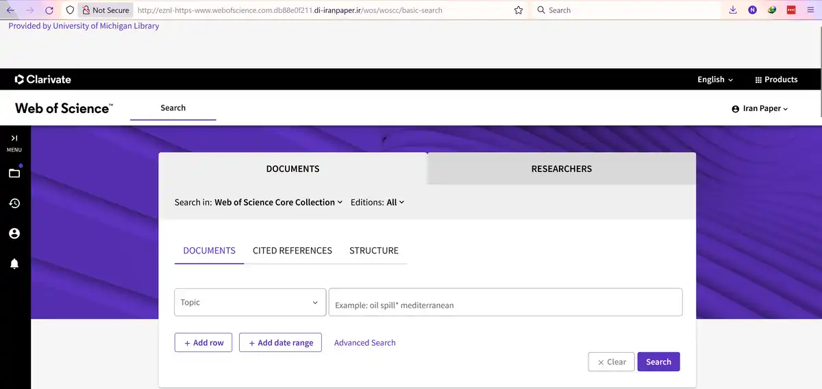Click the purple N extension icon
The width and height of the screenshot is (822, 389).
point(752,10)
